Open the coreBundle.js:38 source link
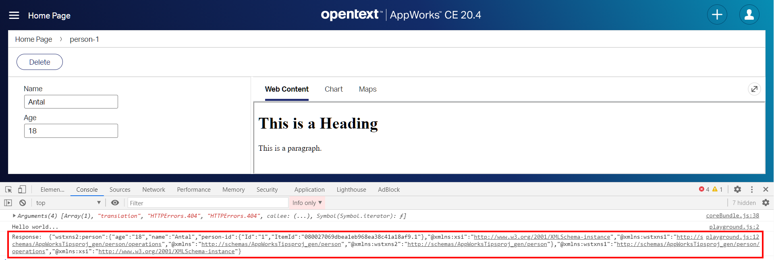This screenshot has width=774, height=260. 732,216
